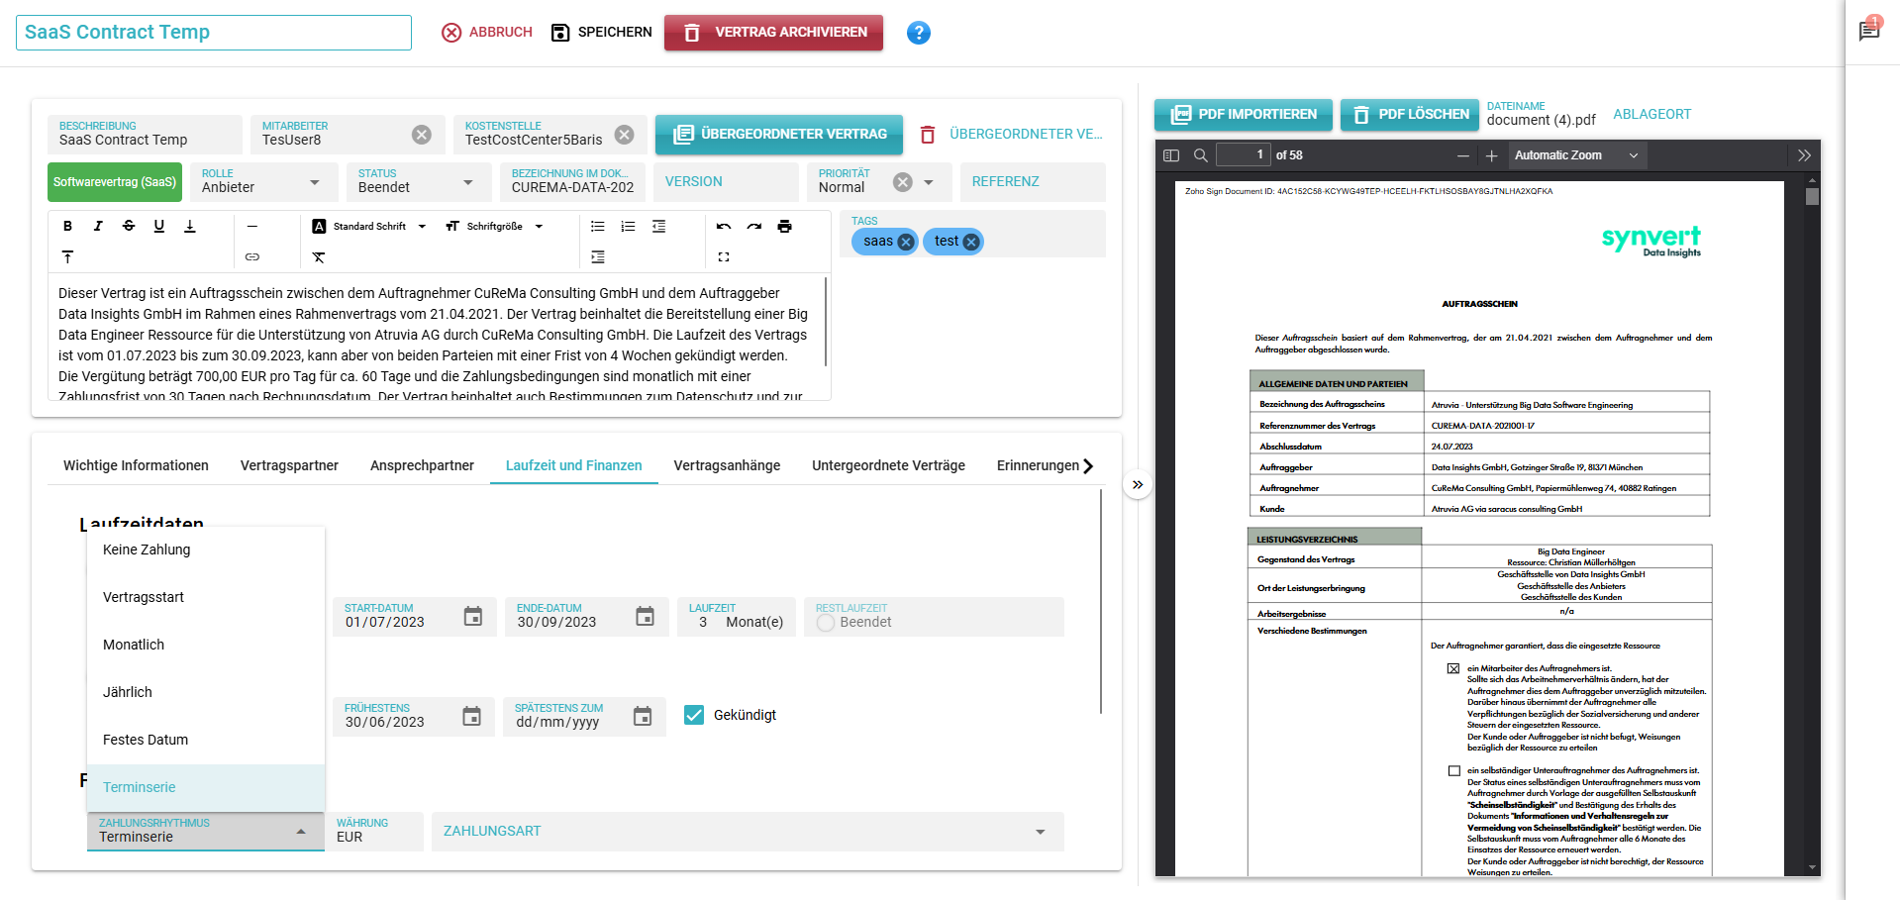Insert a bulleted list
This screenshot has height=900, width=1900.
coord(598,227)
